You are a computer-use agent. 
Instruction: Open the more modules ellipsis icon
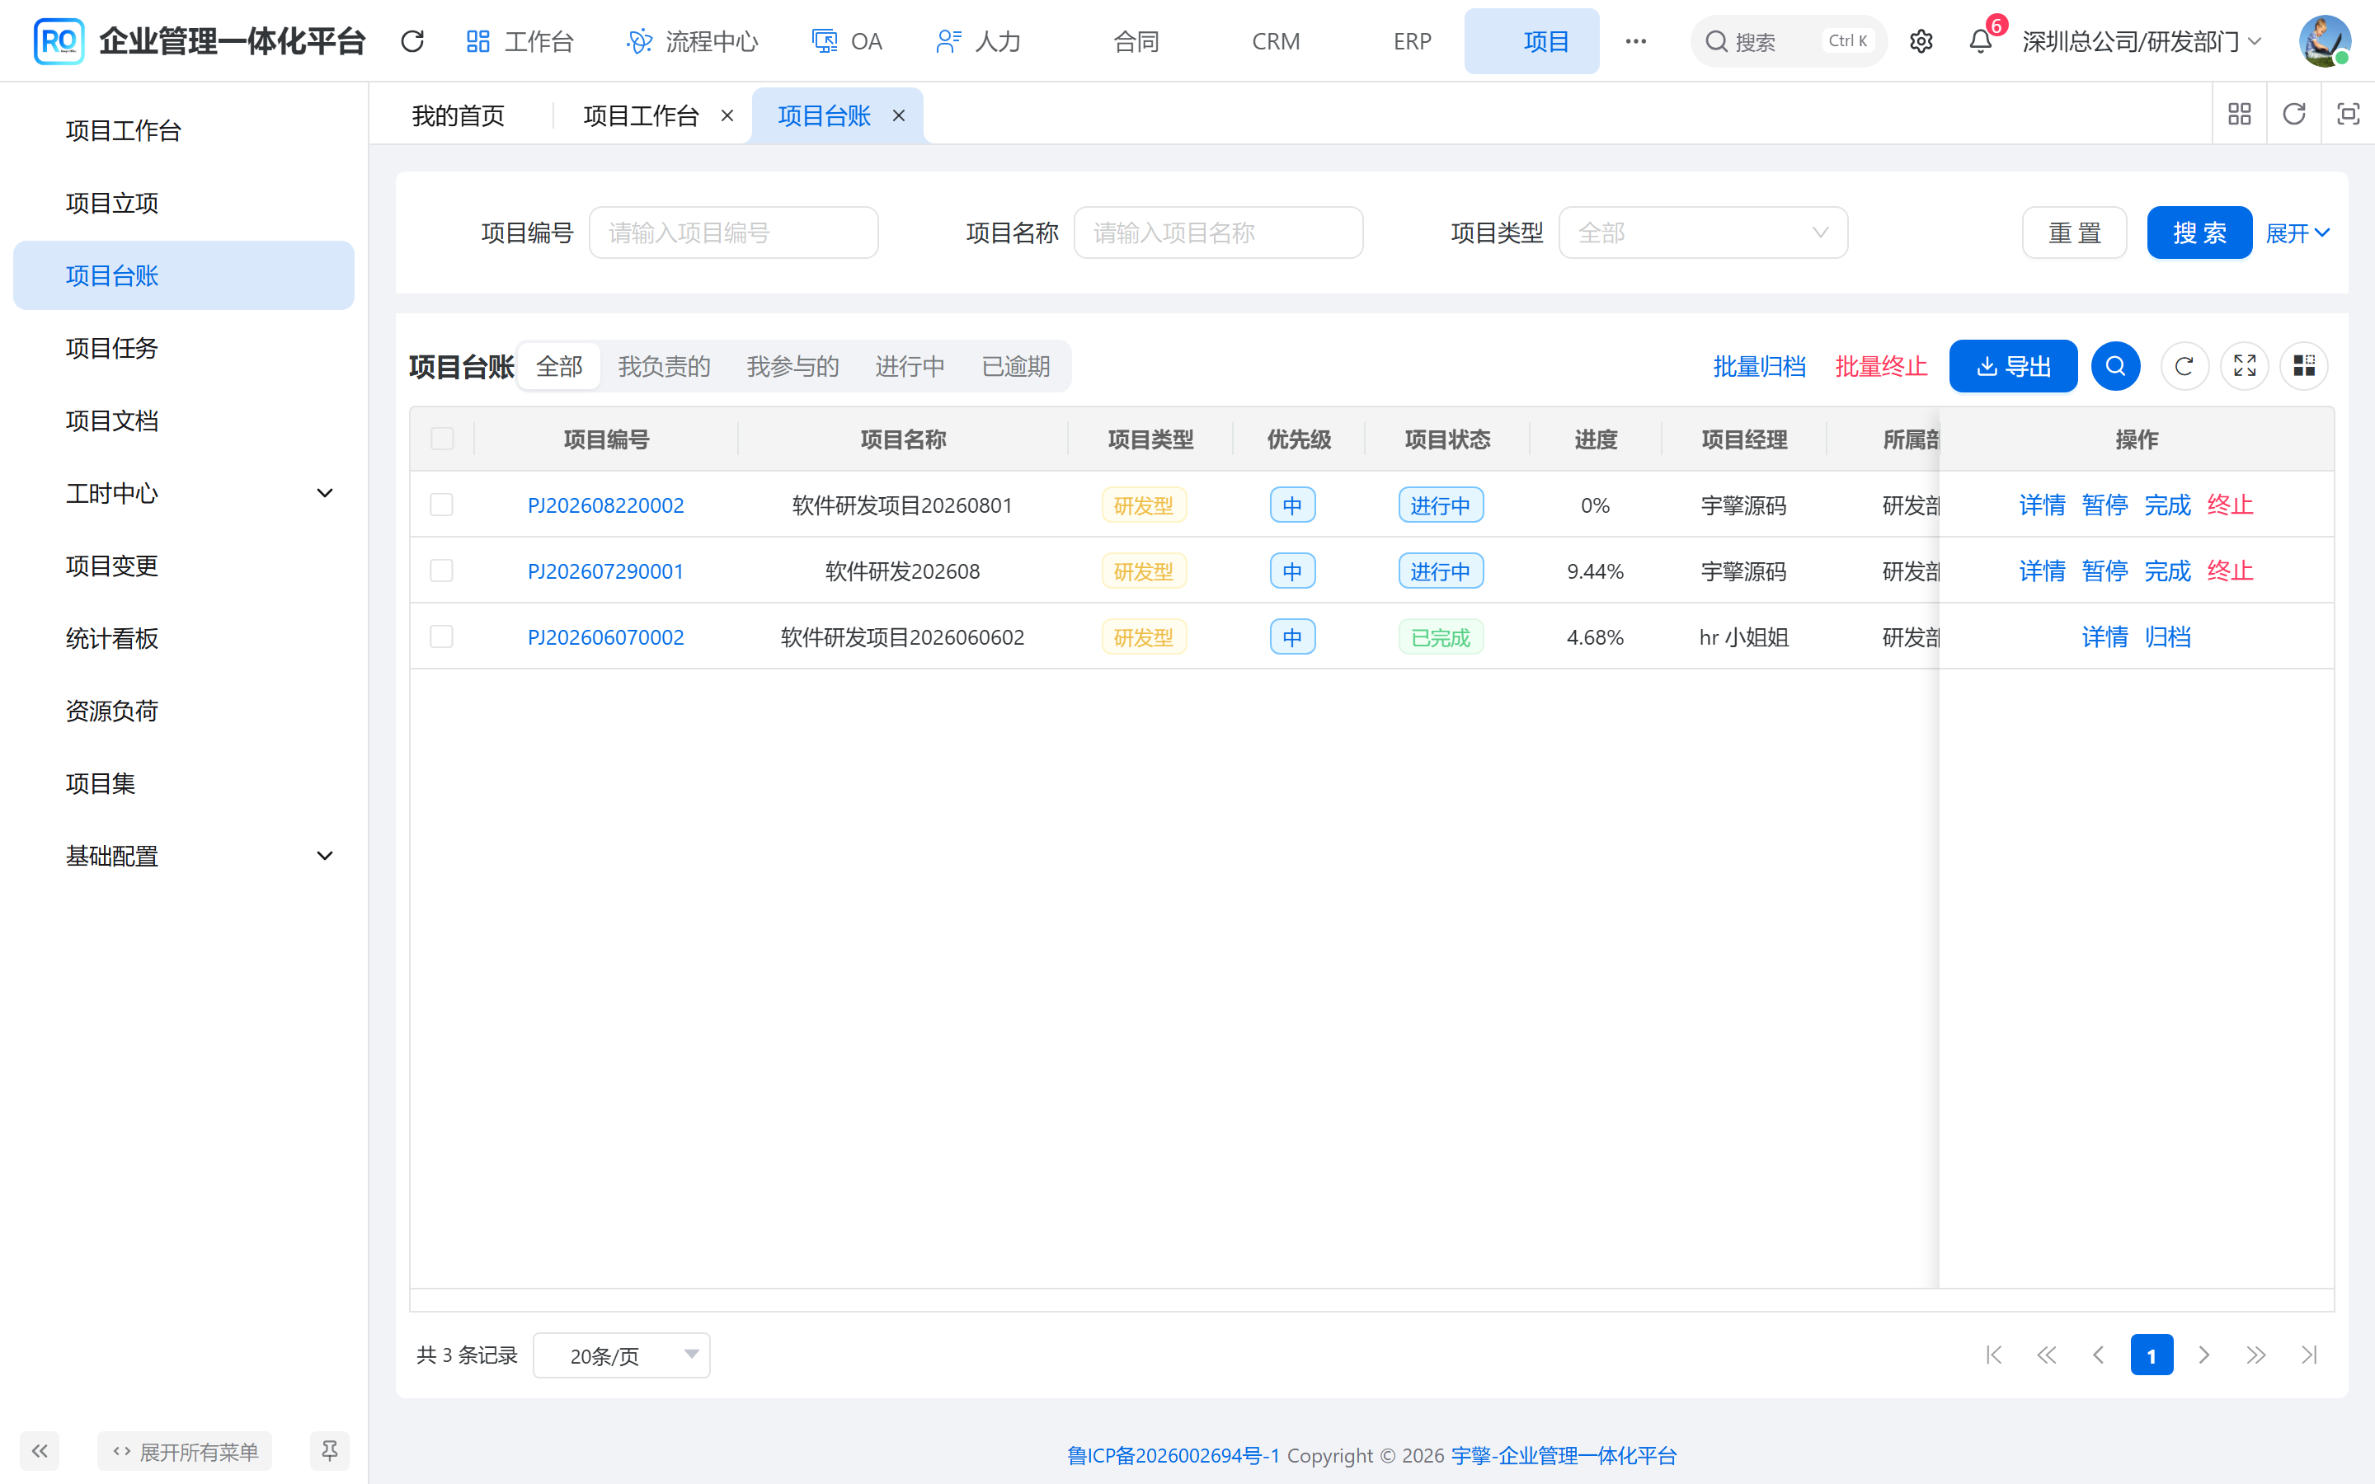[x=1635, y=41]
